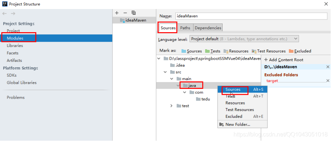Viewport: 331px width, 141px height.
Task: Click the add module plus icon
Action: pos(117,13)
